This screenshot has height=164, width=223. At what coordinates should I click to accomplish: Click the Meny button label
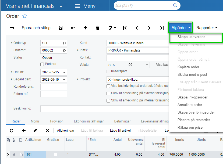coord(89,6)
